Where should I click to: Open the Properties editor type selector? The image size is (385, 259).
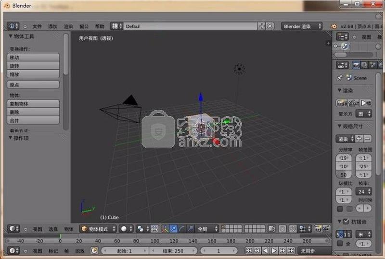[x=342, y=65]
